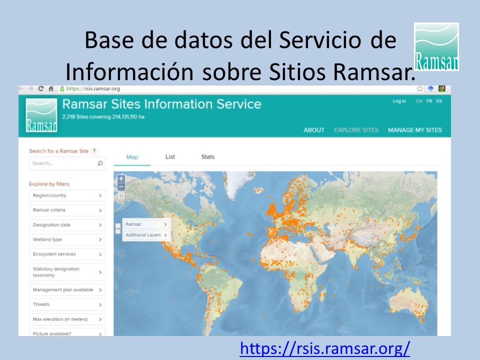Zoom in on the map with plus
The width and height of the screenshot is (480, 360).
[121, 179]
